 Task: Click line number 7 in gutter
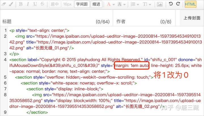tap(5, 89)
